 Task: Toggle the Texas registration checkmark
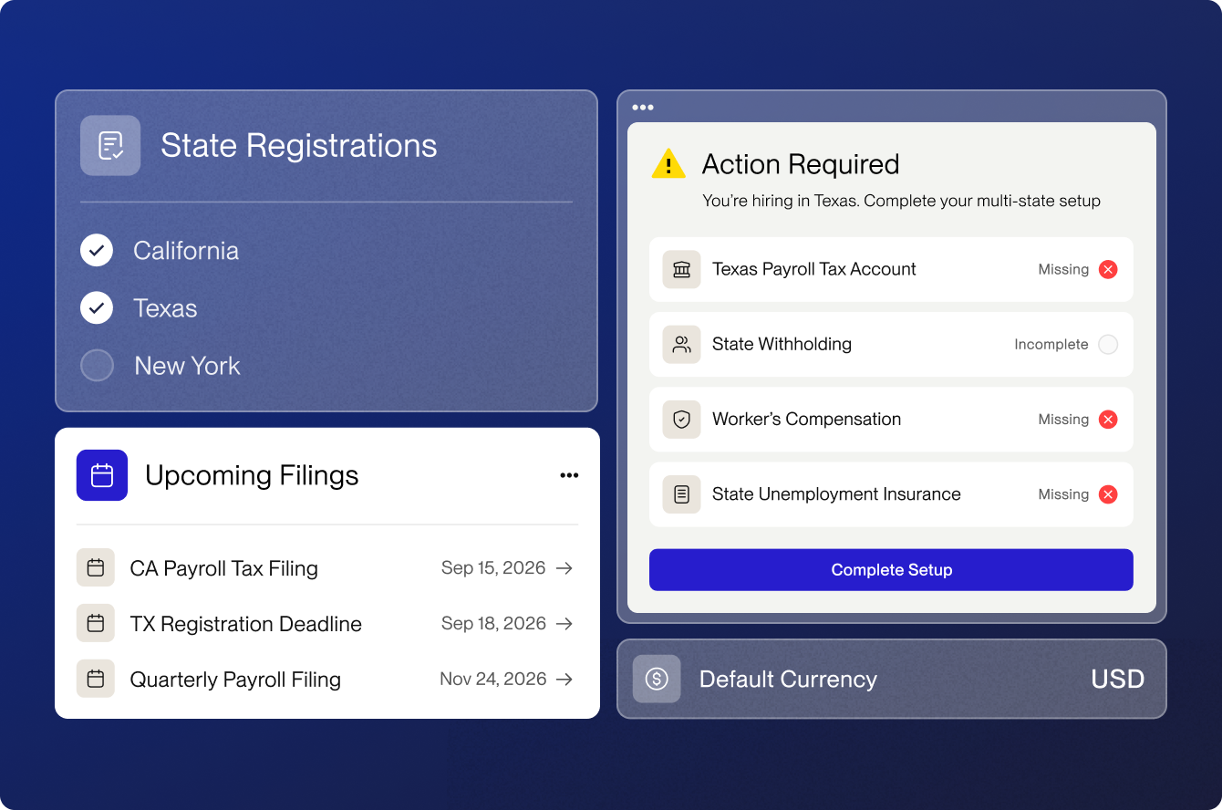tap(97, 307)
